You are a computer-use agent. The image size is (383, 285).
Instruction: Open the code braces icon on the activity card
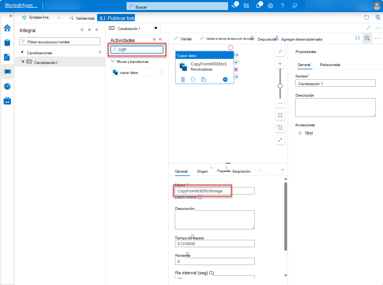tap(193, 79)
